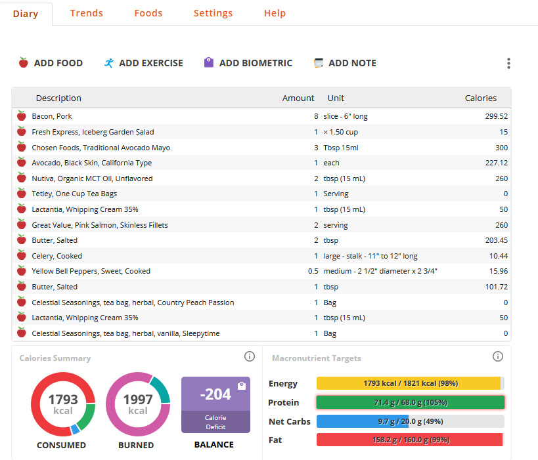Open the Settings tab
The width and height of the screenshot is (538, 460).
coord(213,13)
